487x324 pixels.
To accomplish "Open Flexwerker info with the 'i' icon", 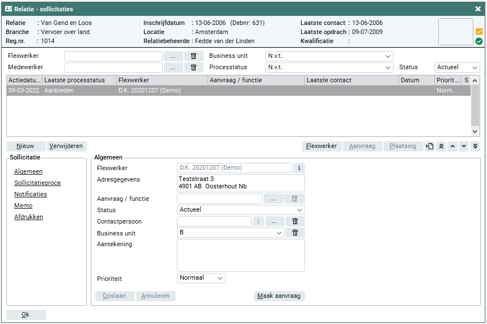I will (x=299, y=168).
